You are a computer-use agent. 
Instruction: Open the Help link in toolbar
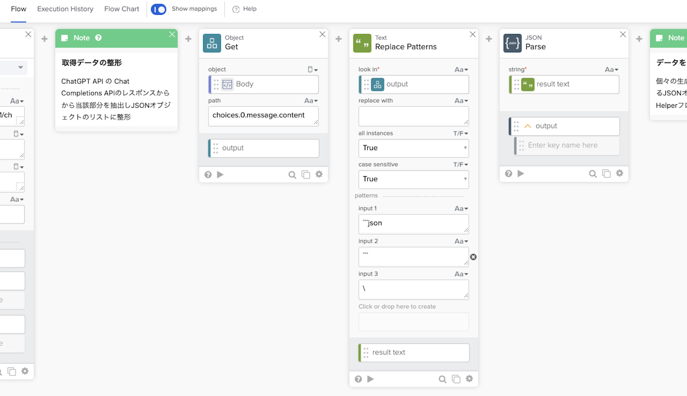(245, 9)
